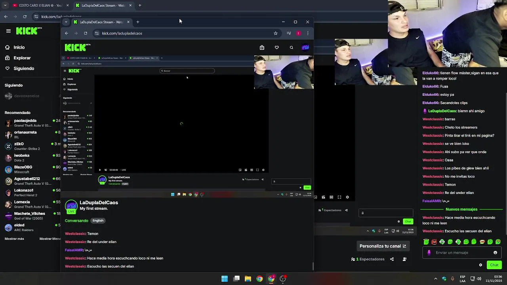Open heart icon in front window Kick header

coord(276,47)
